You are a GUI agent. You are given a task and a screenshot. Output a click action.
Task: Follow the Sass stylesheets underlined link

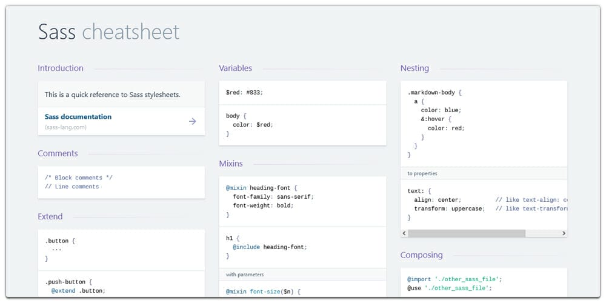point(154,95)
